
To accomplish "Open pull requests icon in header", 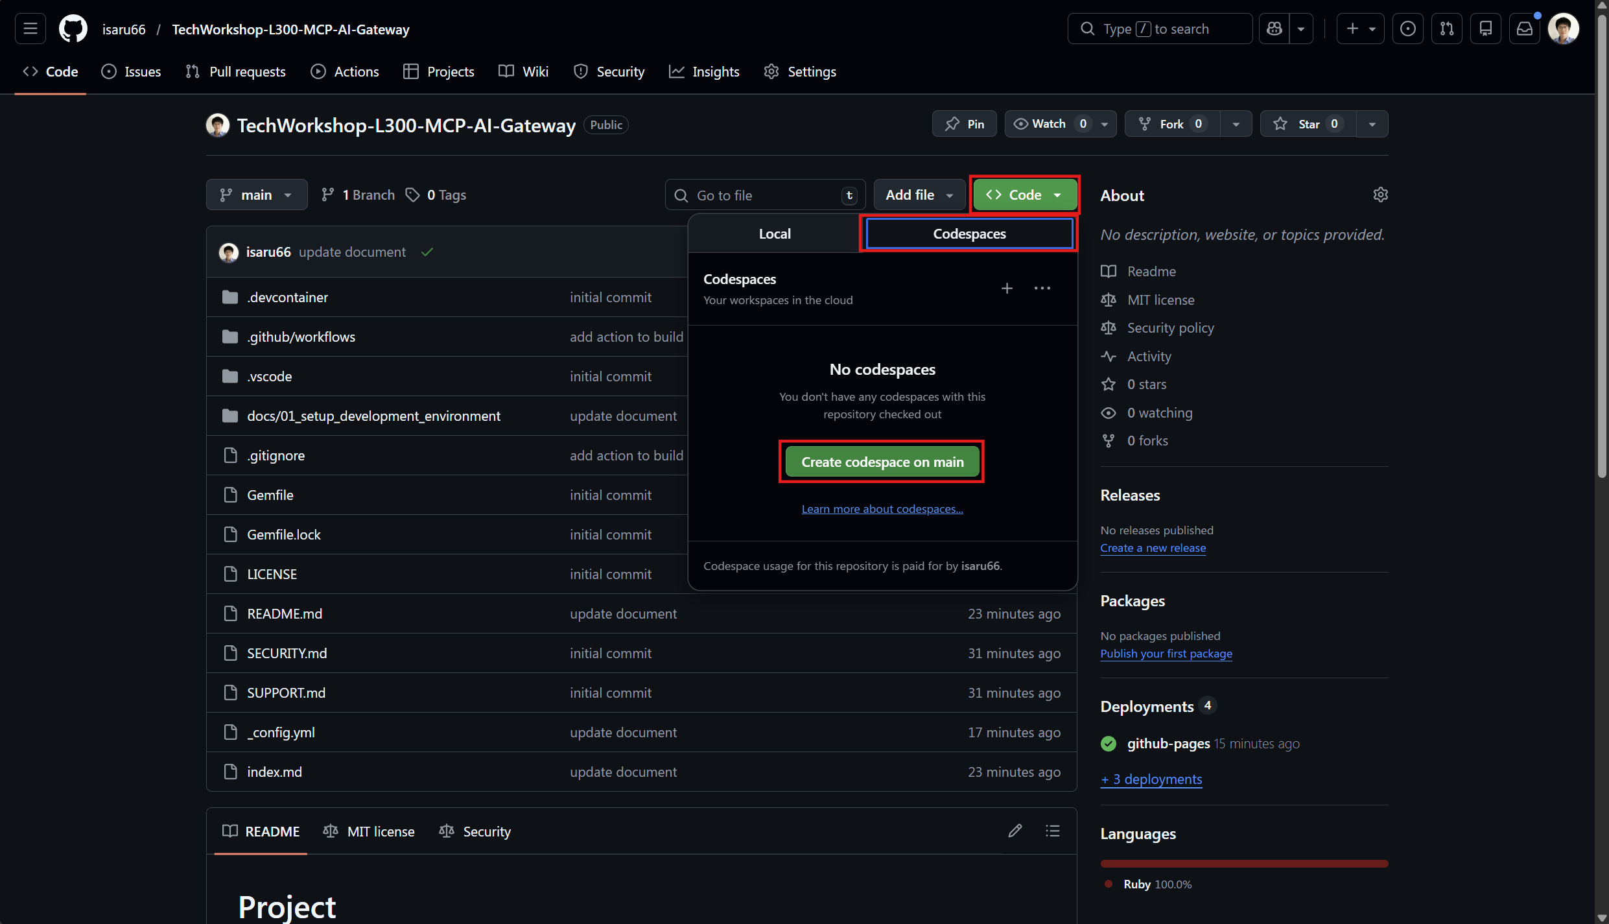I will (x=1447, y=29).
